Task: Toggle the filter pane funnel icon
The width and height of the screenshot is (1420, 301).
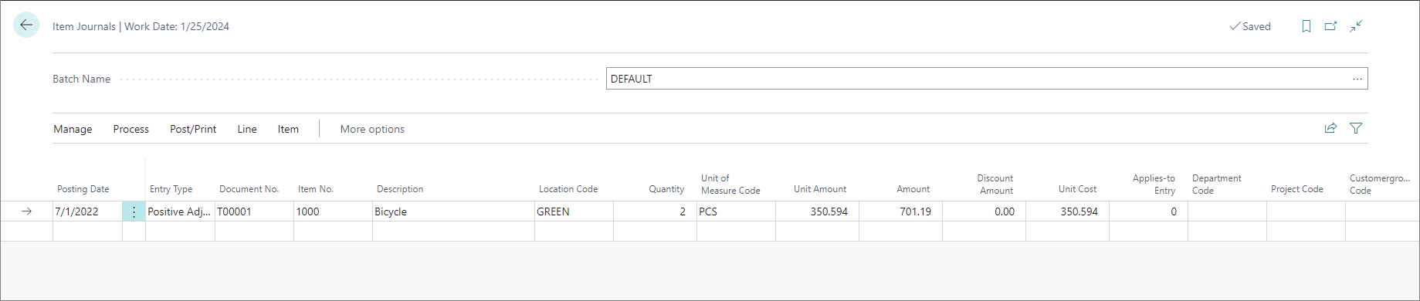Action: [x=1356, y=128]
